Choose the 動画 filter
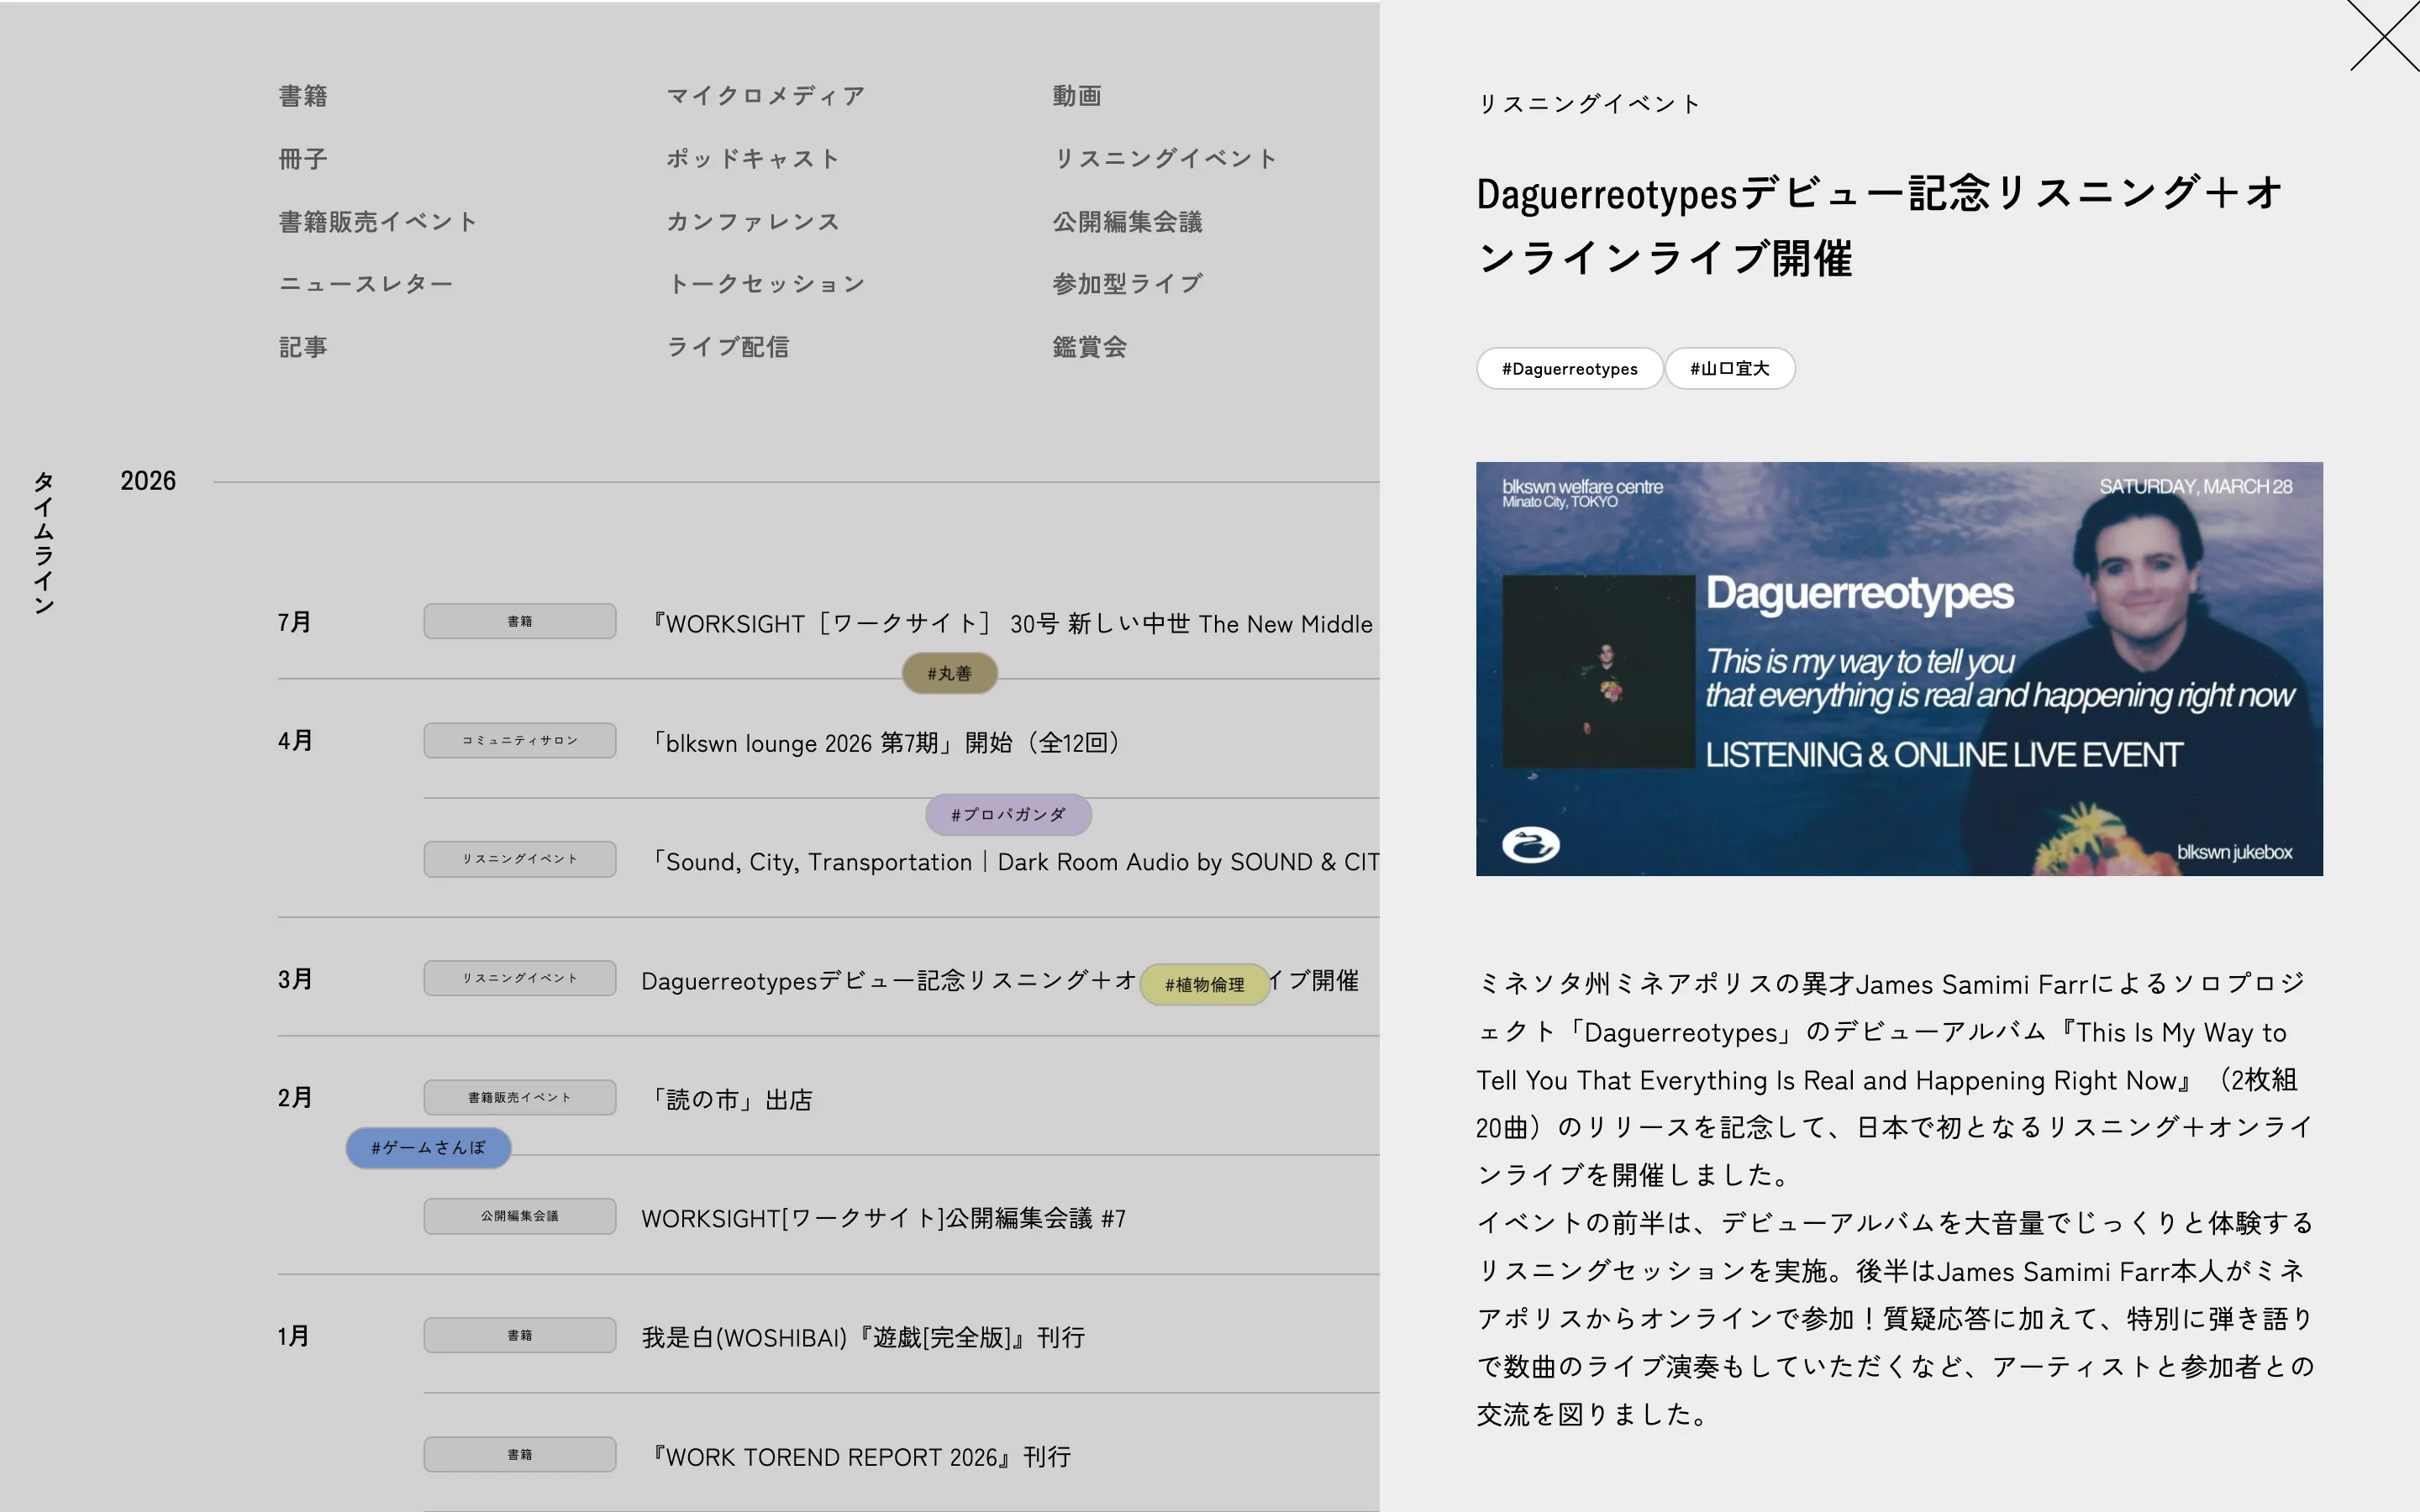Image resolution: width=2420 pixels, height=1512 pixels. click(x=1077, y=96)
